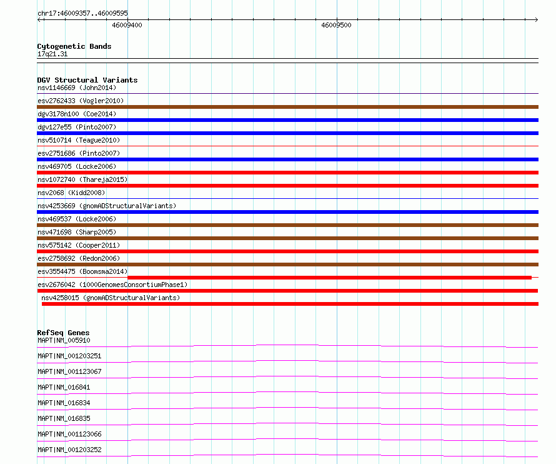The height and width of the screenshot is (464, 556).
Task: Click the red bar under nsv4258015
Action: coord(290,304)
